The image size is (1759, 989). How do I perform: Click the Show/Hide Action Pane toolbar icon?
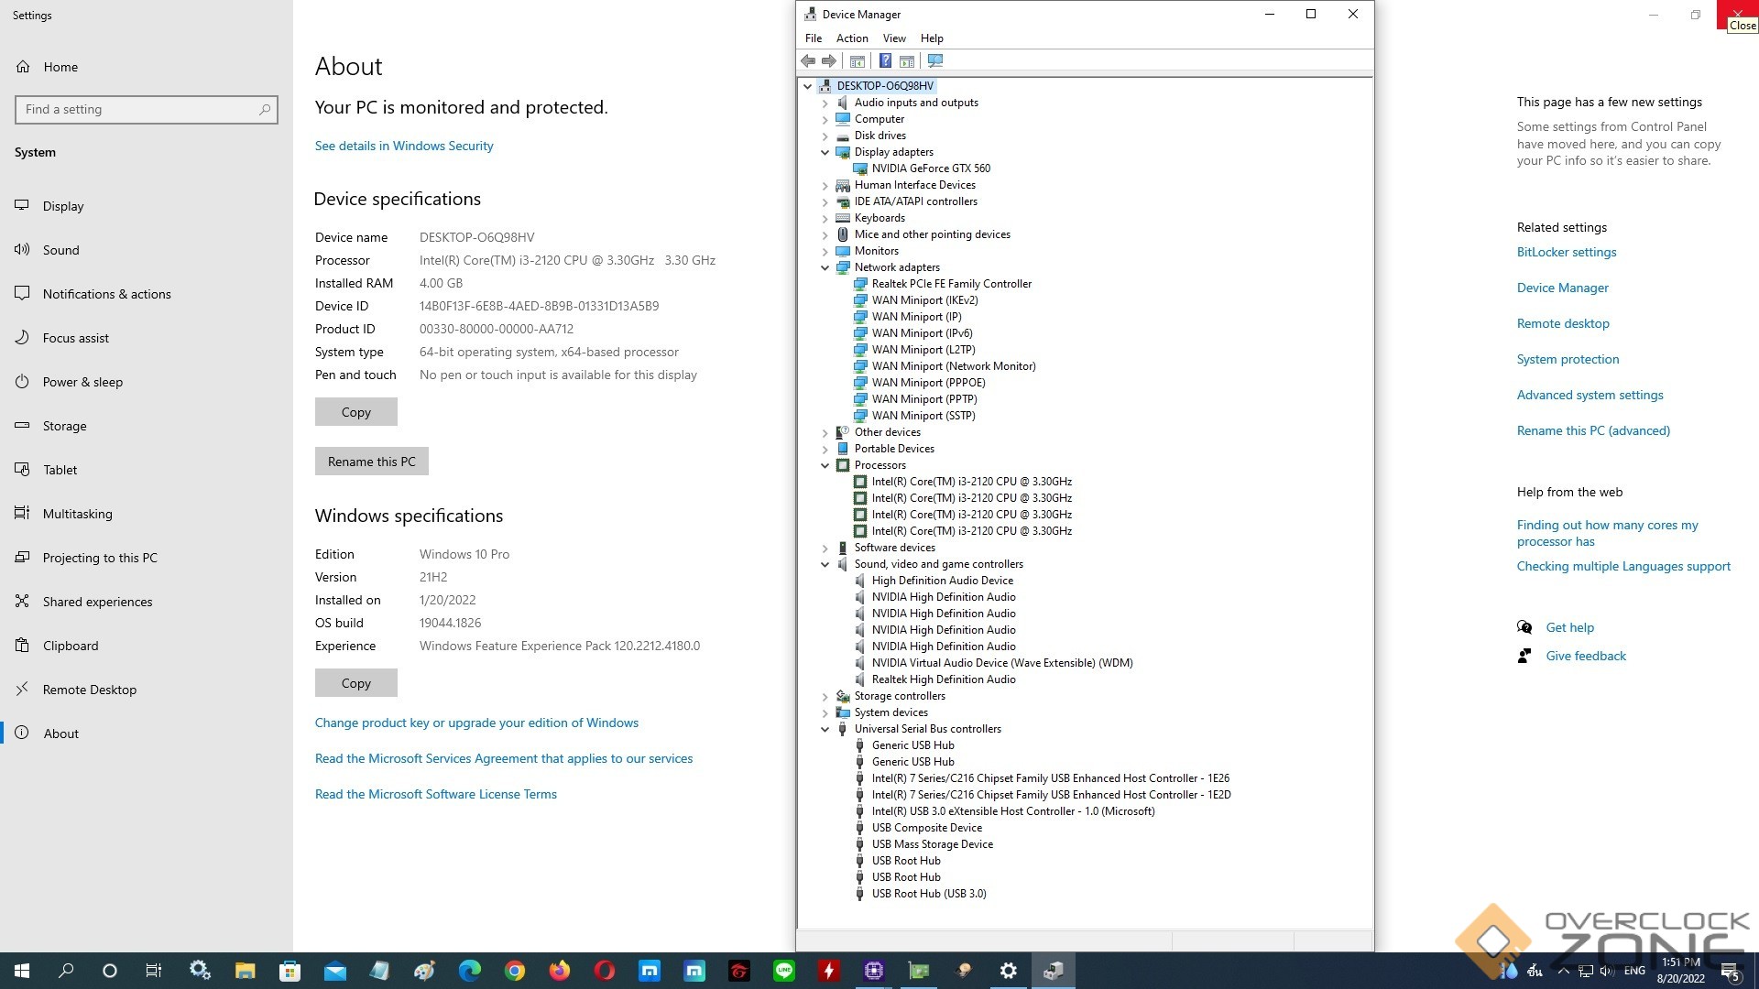tap(907, 60)
